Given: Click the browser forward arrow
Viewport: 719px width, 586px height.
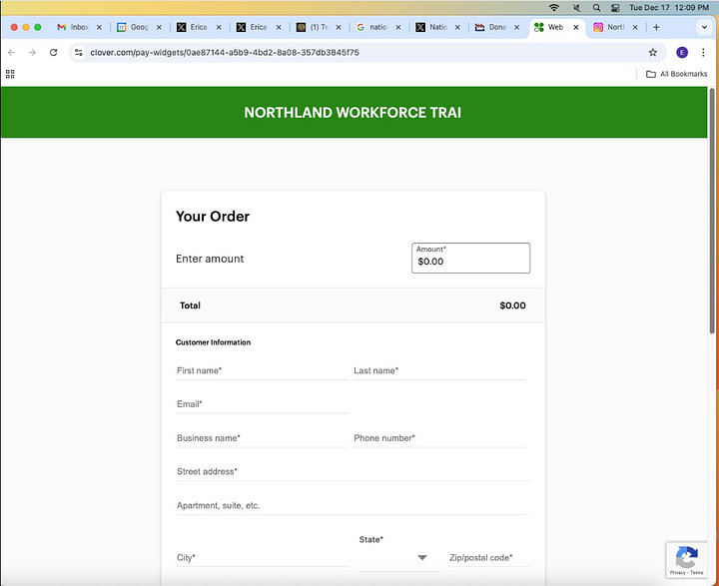Looking at the screenshot, I should [x=32, y=53].
